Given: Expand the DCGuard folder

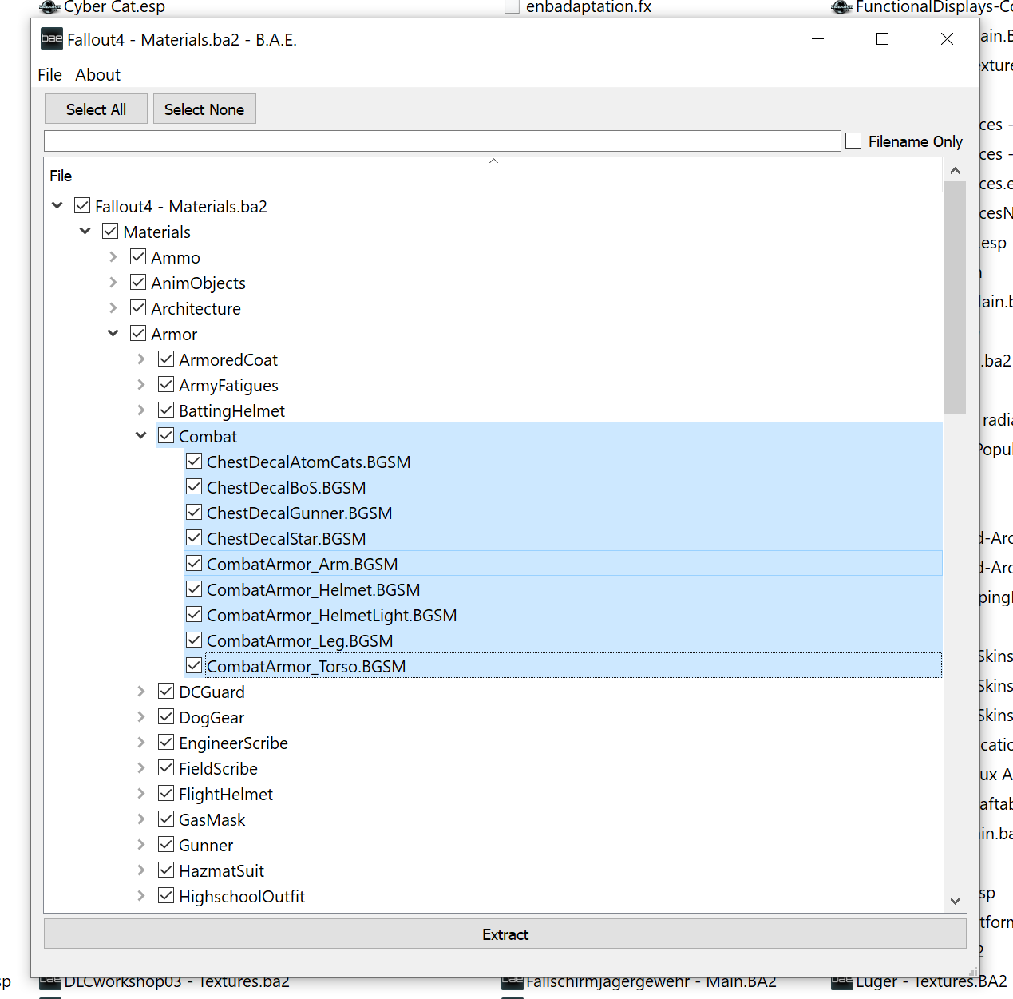Looking at the screenshot, I should pos(141,692).
